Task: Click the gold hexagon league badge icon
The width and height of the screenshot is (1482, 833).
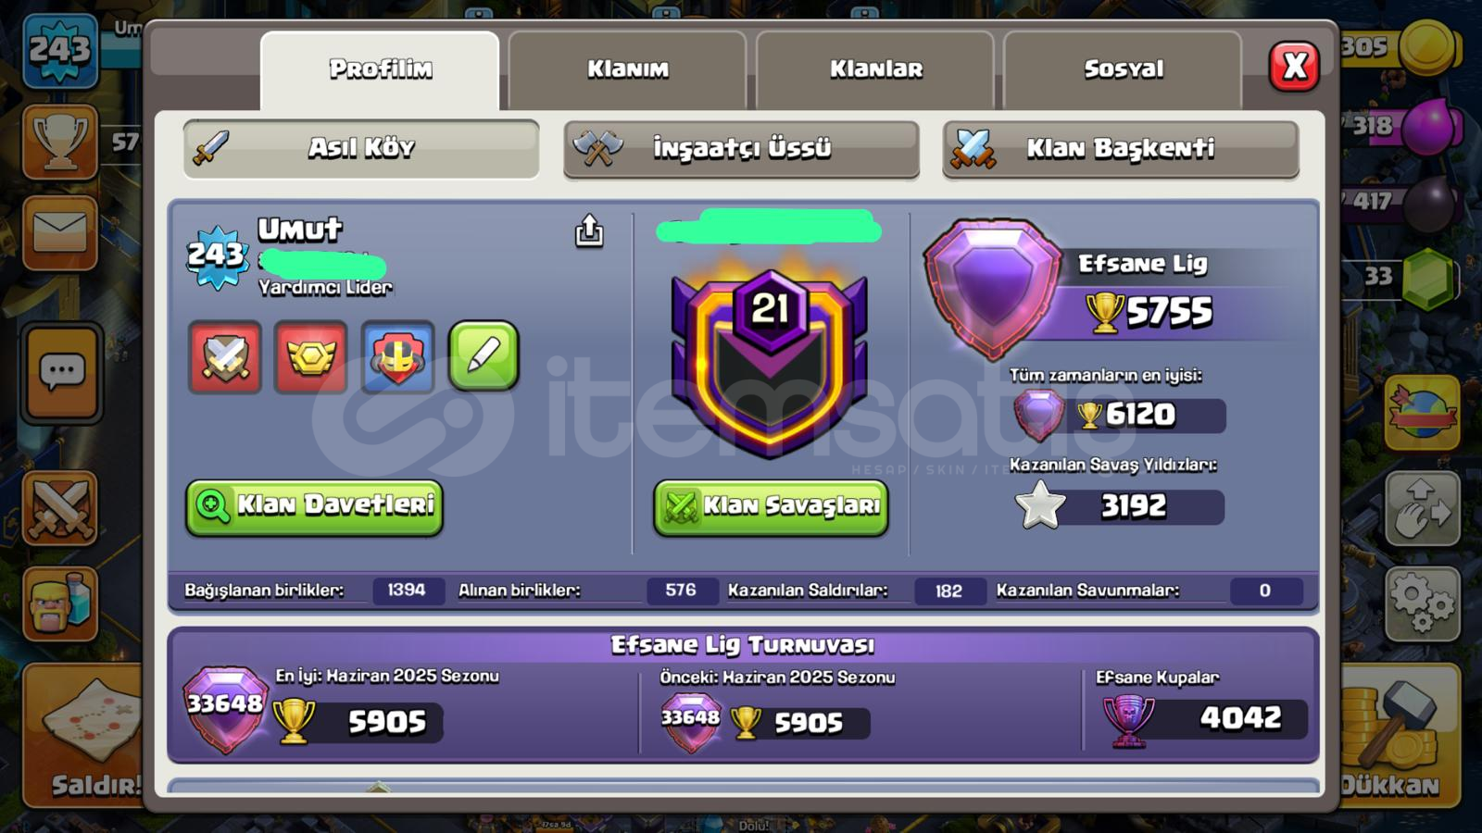Action: point(311,357)
